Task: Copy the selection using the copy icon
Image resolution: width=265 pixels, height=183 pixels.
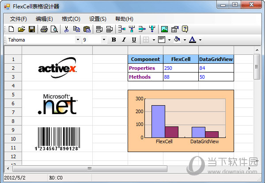Action: (76, 29)
